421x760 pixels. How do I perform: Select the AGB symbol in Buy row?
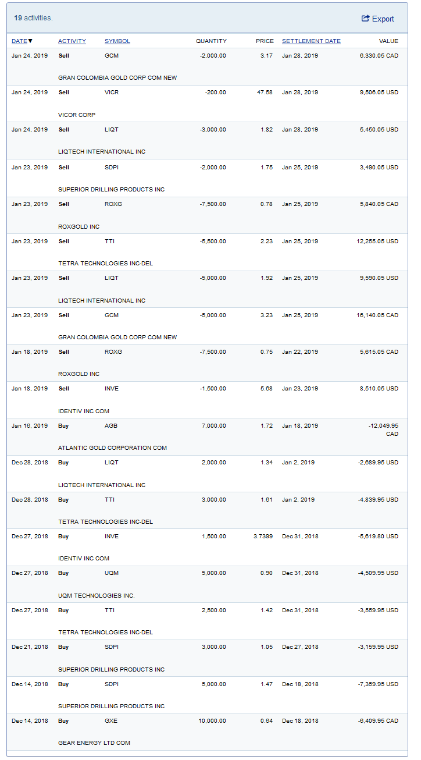pos(111,426)
